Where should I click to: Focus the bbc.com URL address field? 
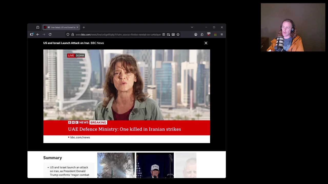[118, 34]
